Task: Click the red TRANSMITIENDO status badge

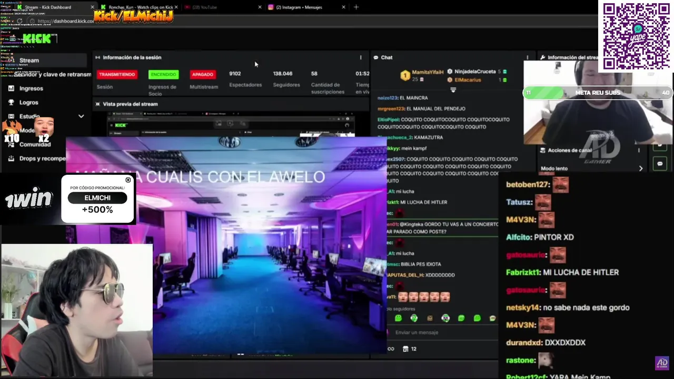Action: [x=117, y=75]
